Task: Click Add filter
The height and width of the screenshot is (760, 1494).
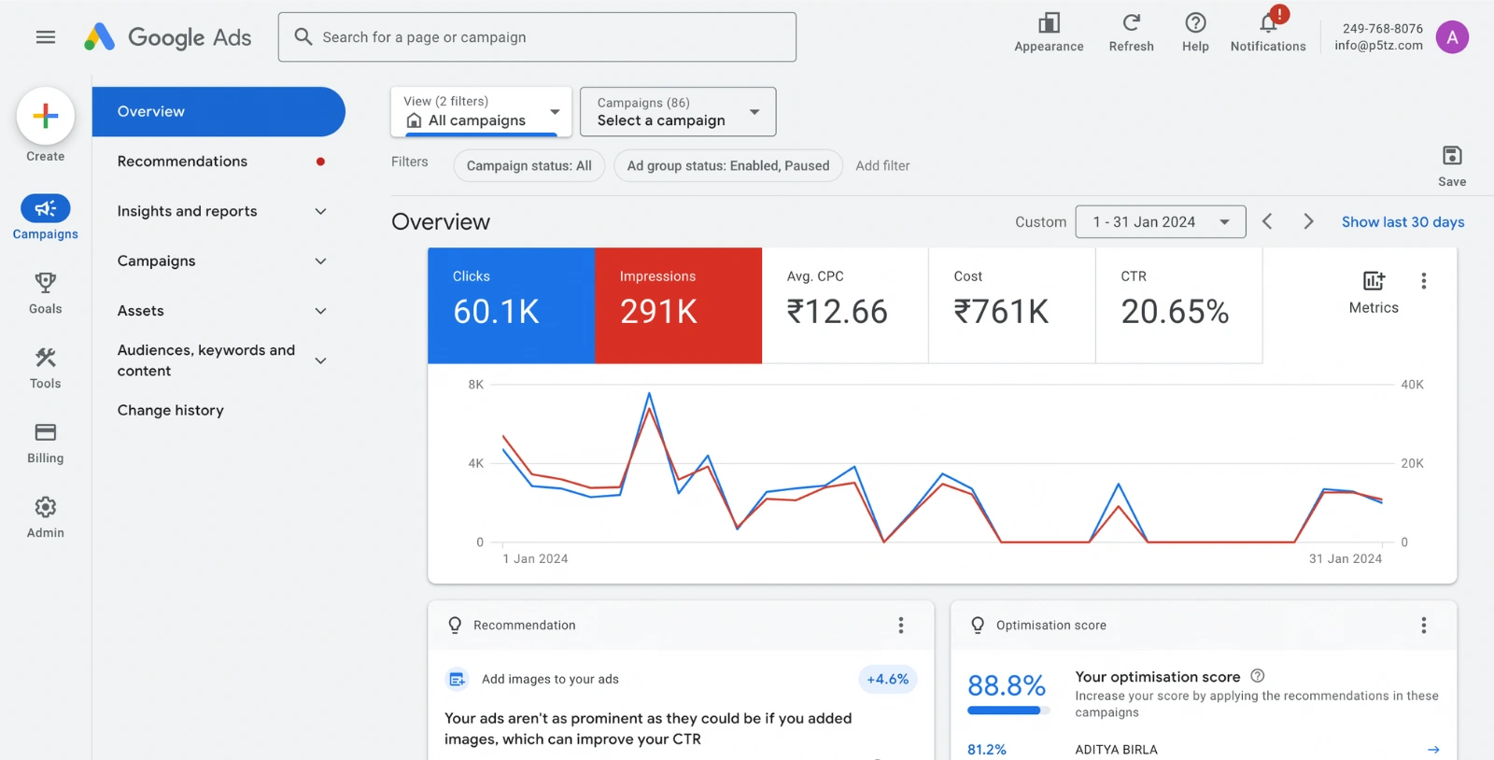Action: 882,165
